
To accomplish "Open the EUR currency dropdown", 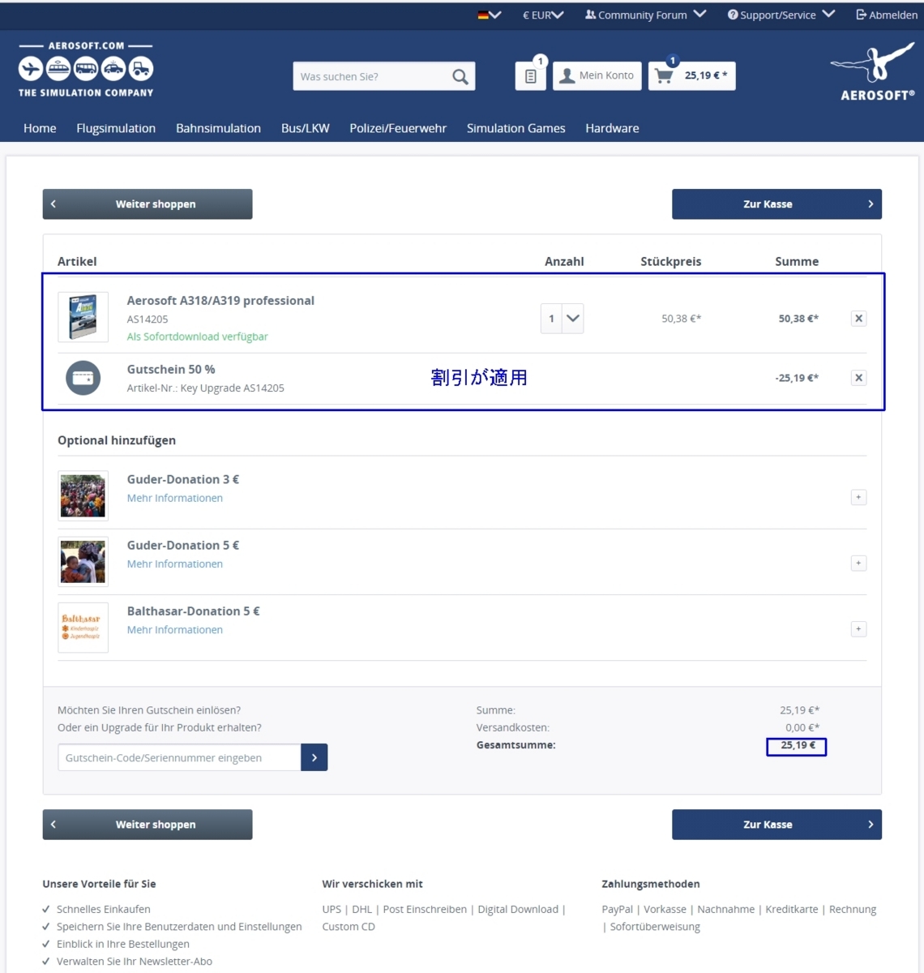I will (x=543, y=15).
